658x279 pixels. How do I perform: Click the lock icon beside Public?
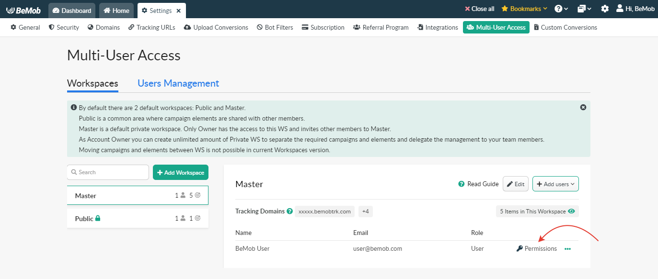click(x=98, y=218)
